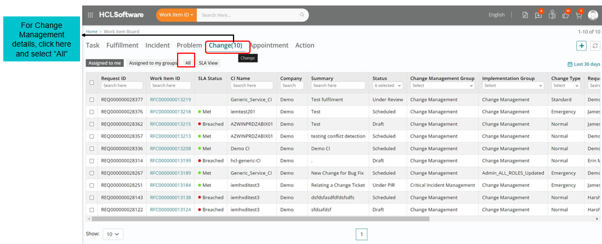Open the apps grid menu icon
Viewport: 602px width, 244px height.
pyautogui.click(x=90, y=15)
